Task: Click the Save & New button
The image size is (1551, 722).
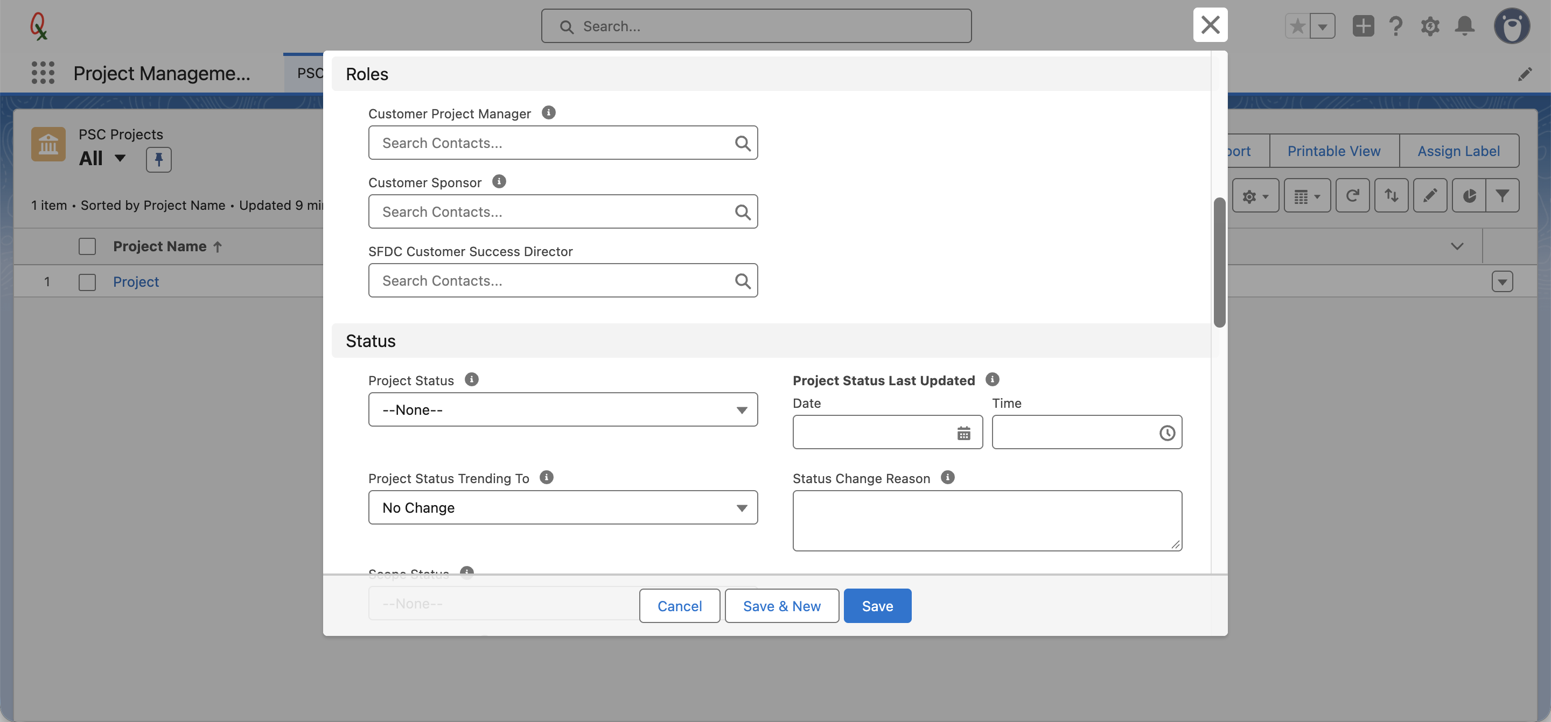Action: (781, 606)
